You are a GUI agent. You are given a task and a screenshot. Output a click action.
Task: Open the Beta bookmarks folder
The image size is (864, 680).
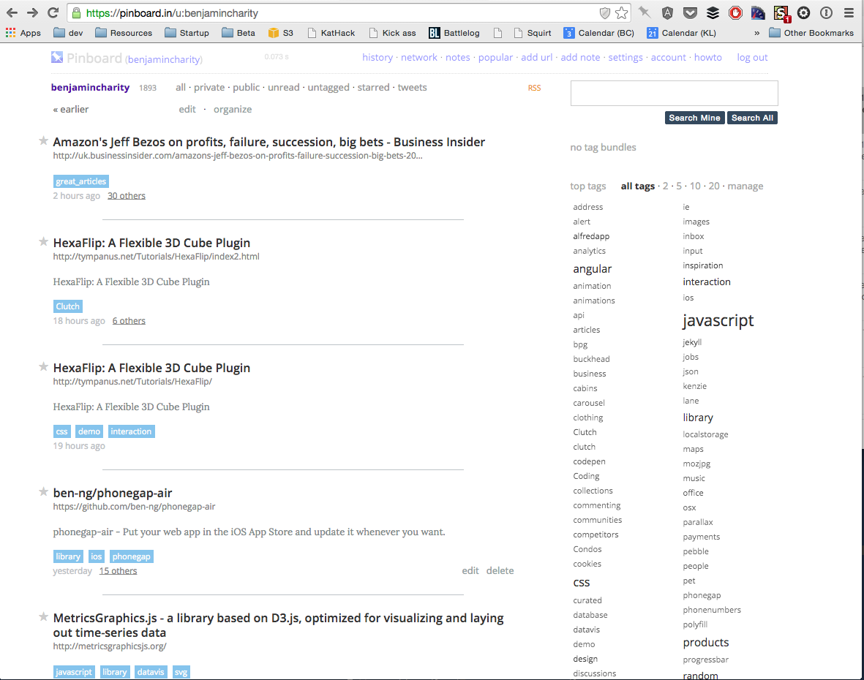coord(238,33)
